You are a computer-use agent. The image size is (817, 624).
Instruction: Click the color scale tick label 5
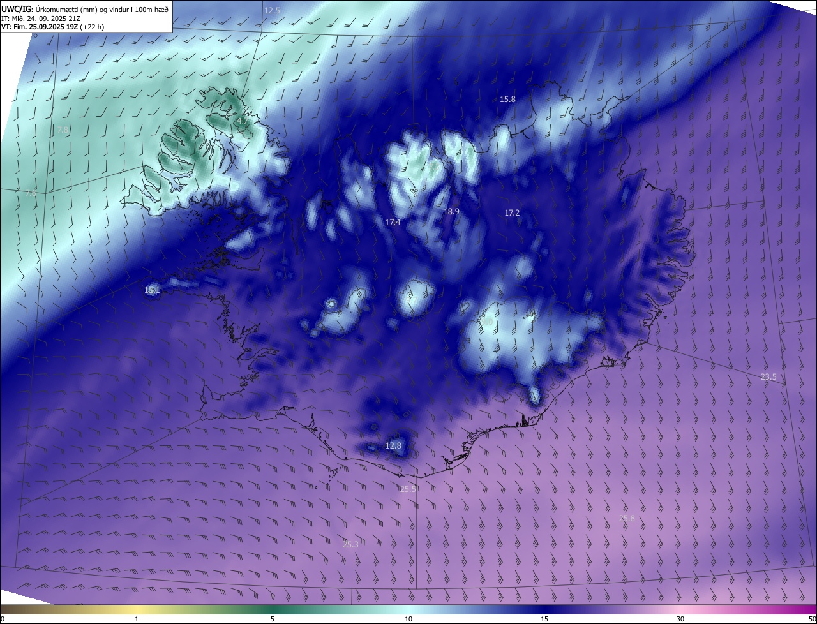[273, 620]
